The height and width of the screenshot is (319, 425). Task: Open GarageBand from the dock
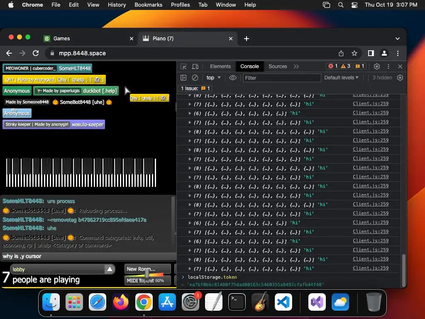pyautogui.click(x=260, y=302)
